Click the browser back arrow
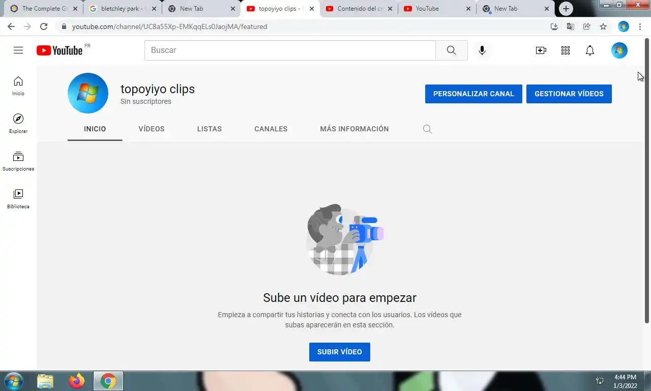Image resolution: width=651 pixels, height=391 pixels. click(x=11, y=26)
